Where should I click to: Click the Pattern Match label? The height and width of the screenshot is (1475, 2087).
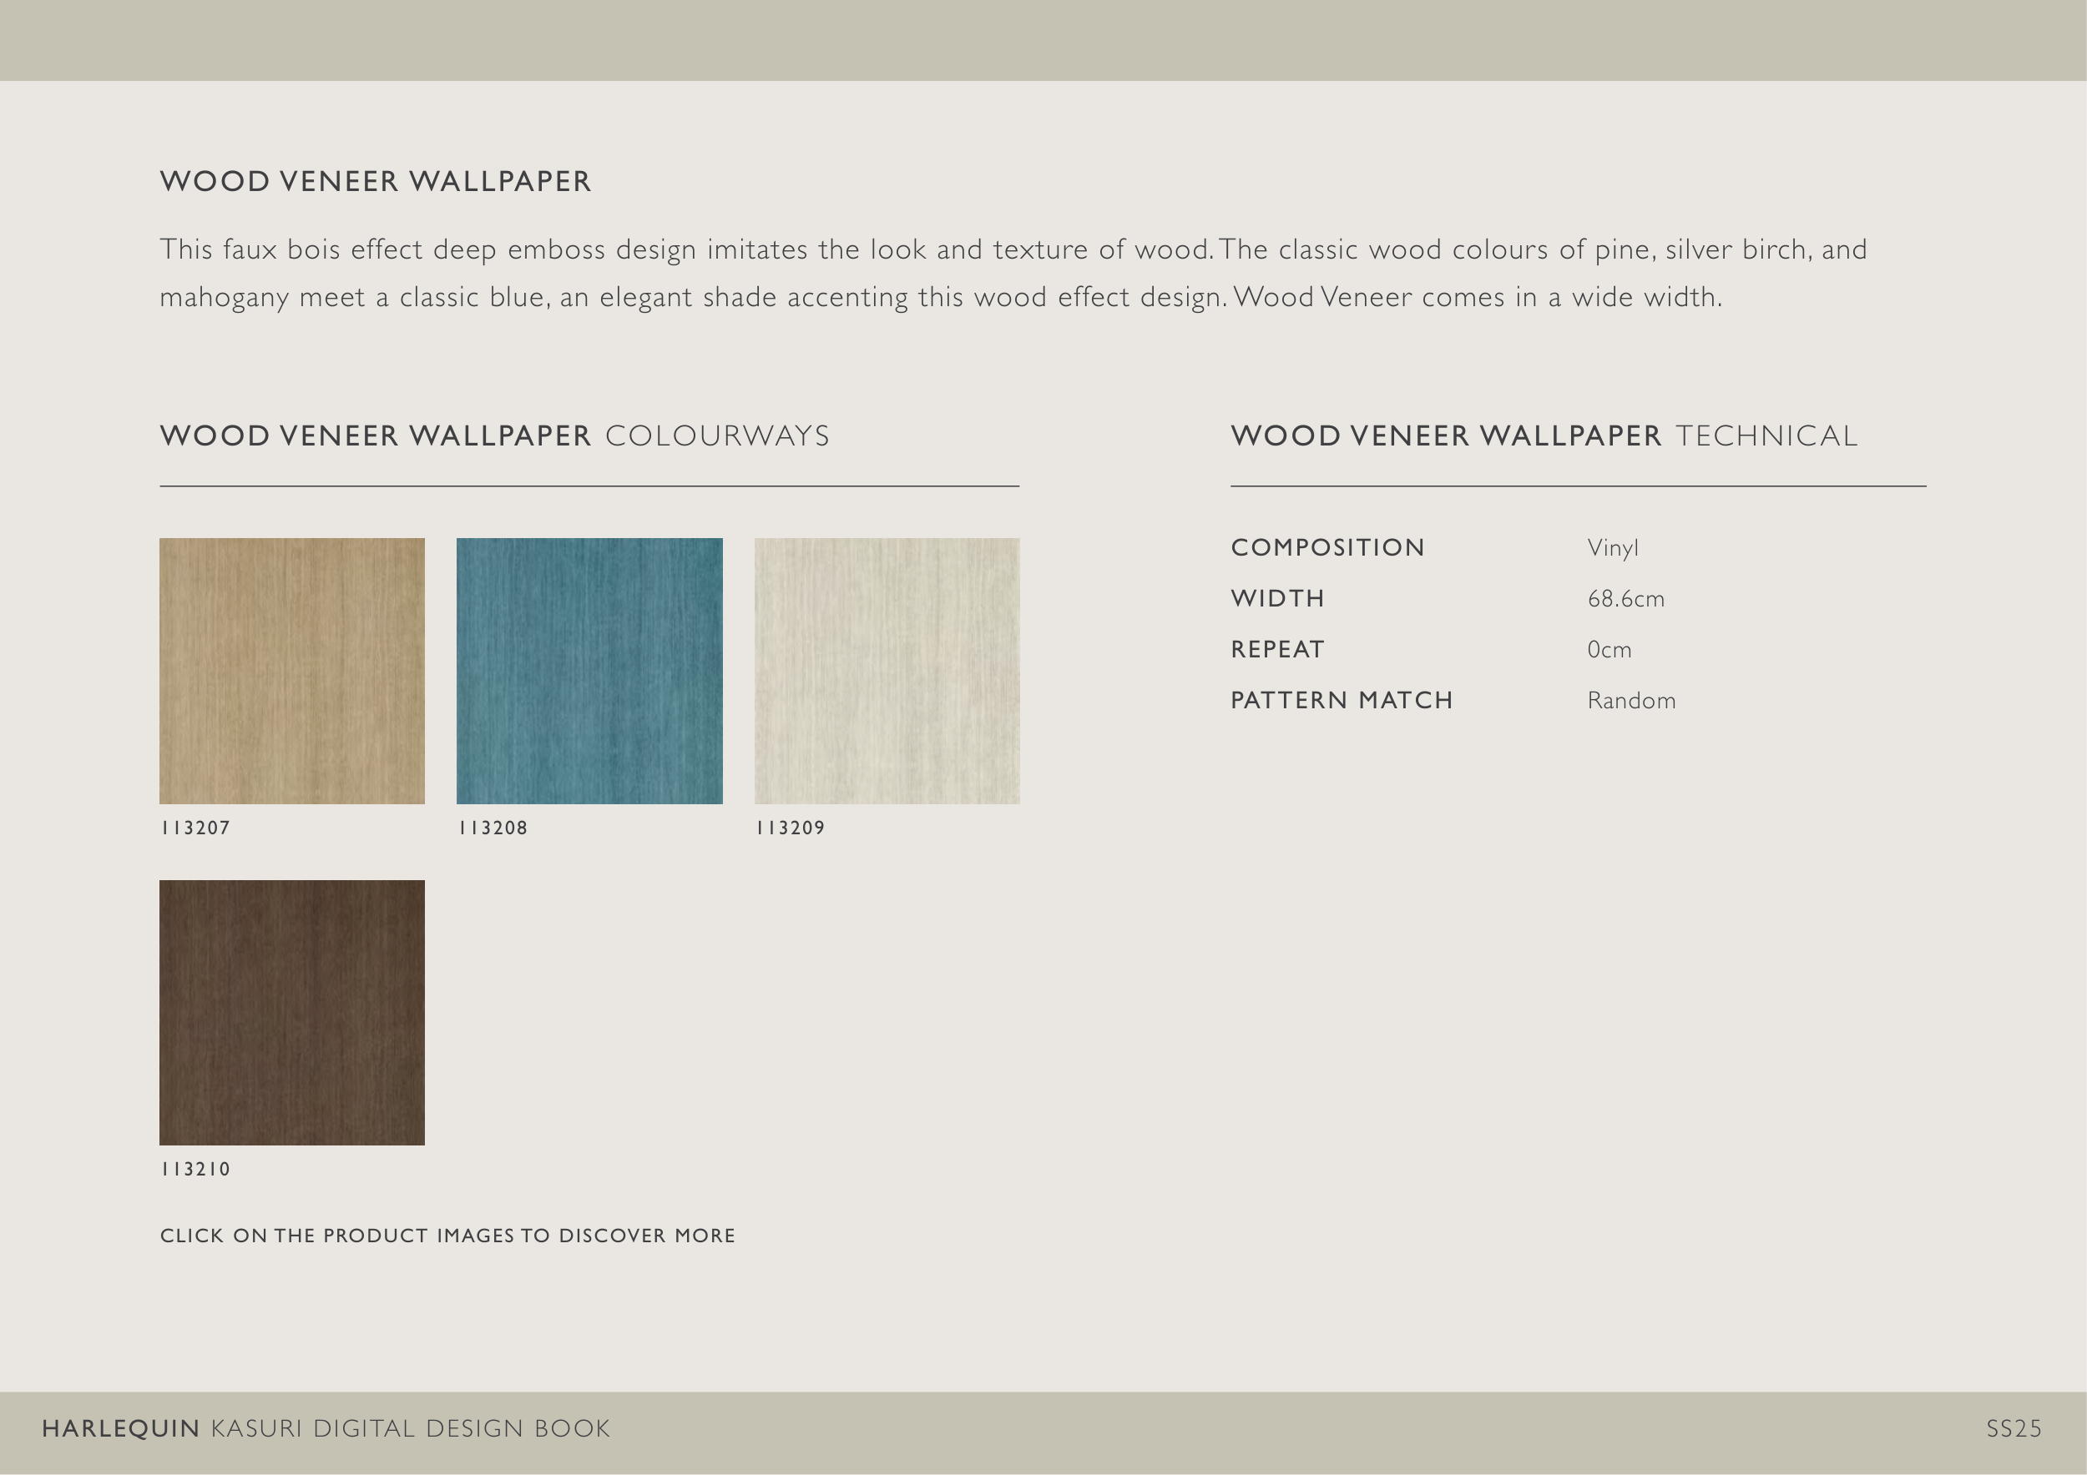(1341, 700)
